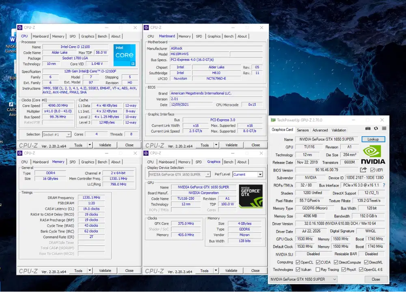Open the GPU-Z hamburger menu icon
The image size is (406, 292).
click(x=384, y=129)
